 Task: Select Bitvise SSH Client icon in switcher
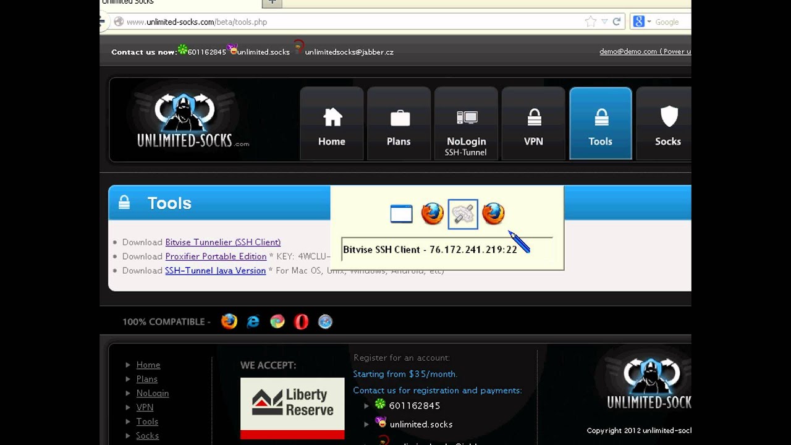point(463,214)
